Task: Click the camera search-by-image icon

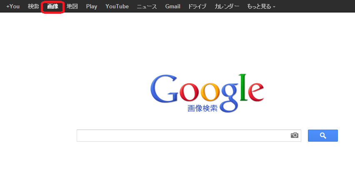Action: click(295, 135)
